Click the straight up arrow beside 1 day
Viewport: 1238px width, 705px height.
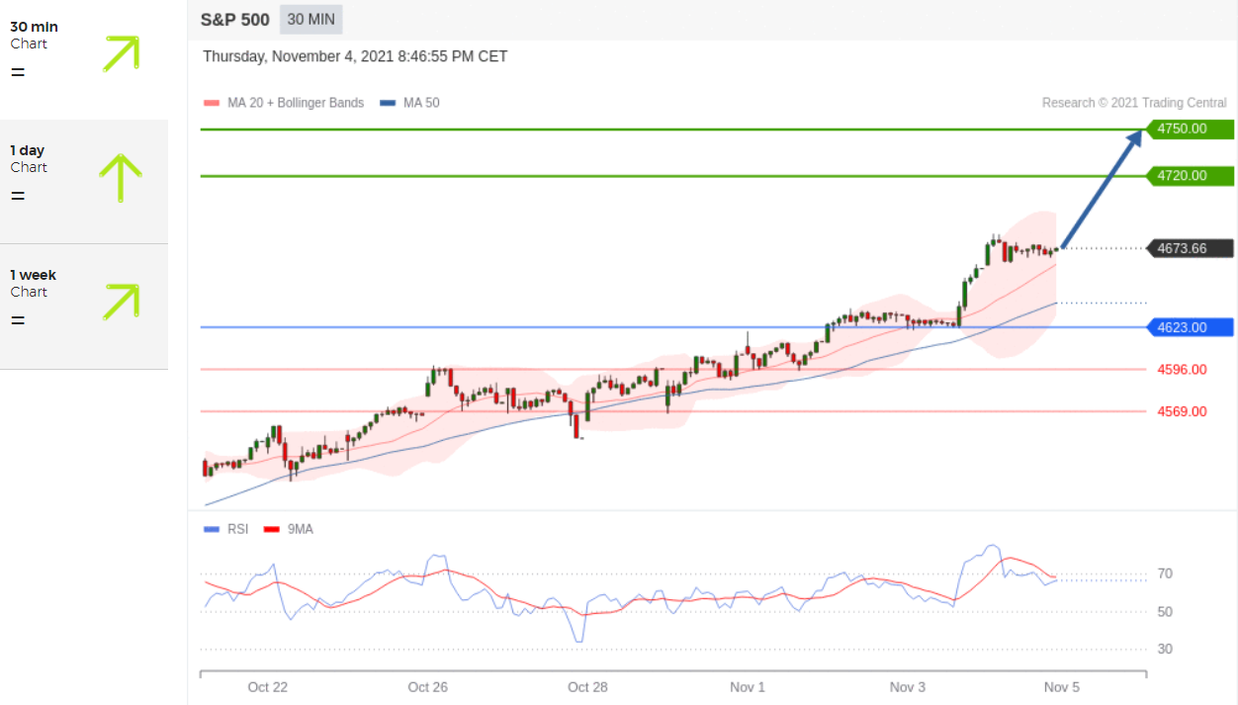[121, 178]
